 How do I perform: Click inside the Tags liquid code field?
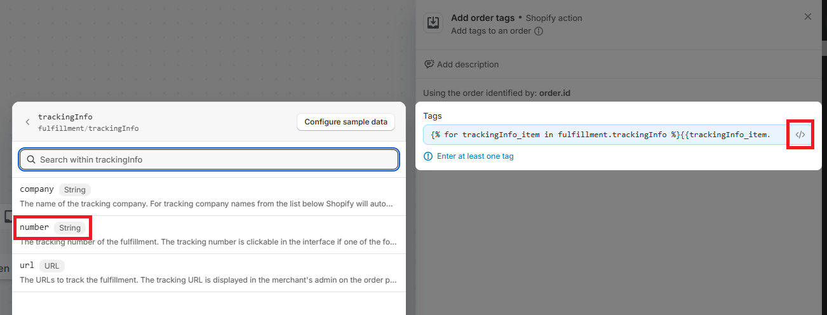(x=603, y=135)
